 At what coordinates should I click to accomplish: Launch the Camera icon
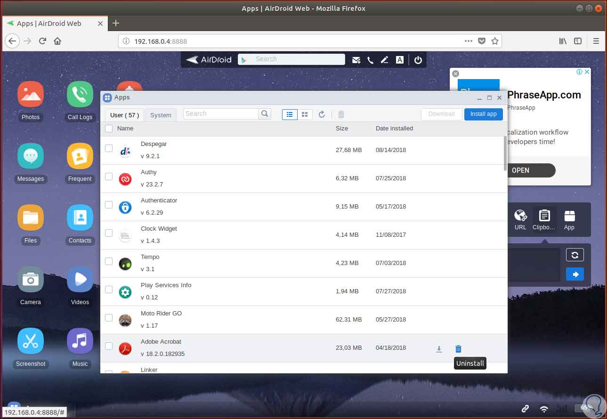point(31,280)
